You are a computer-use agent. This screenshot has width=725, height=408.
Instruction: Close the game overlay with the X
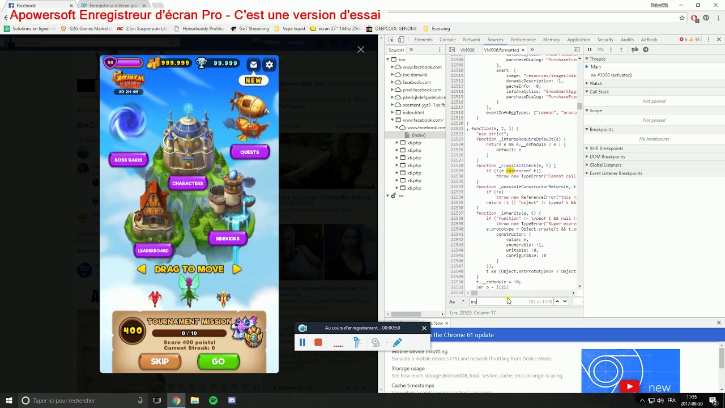click(x=361, y=49)
